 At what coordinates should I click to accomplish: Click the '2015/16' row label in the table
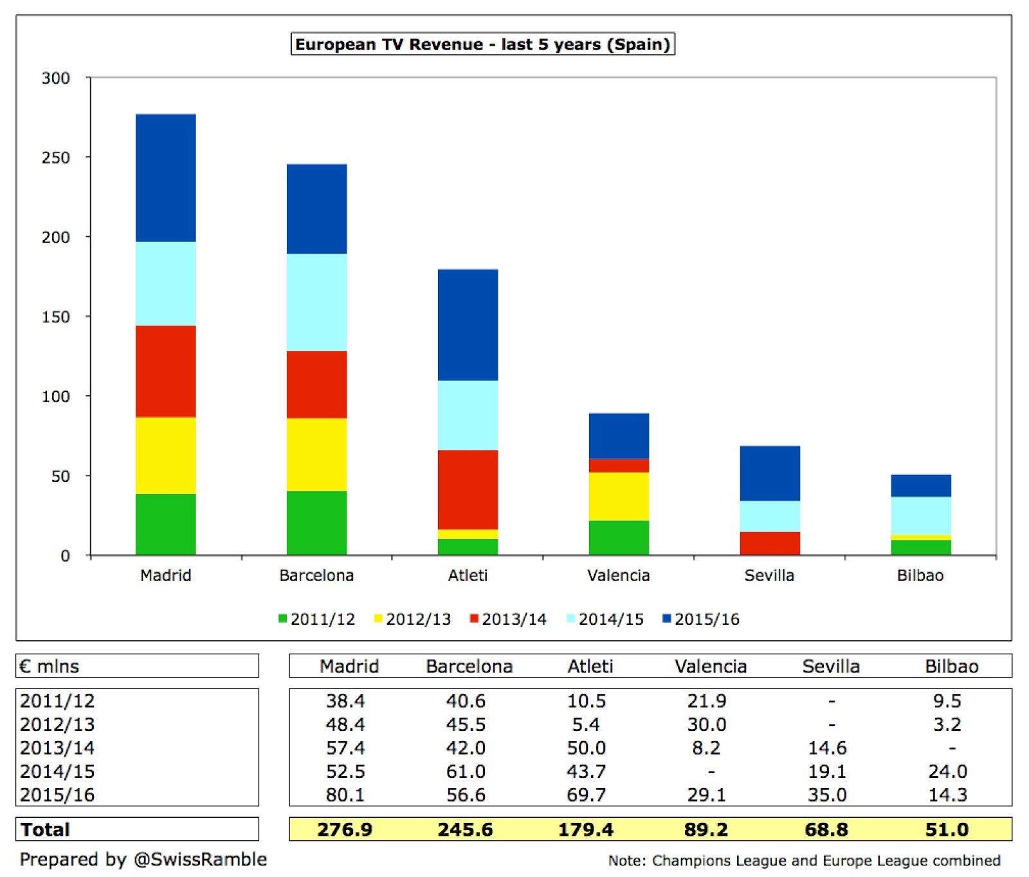[x=57, y=795]
